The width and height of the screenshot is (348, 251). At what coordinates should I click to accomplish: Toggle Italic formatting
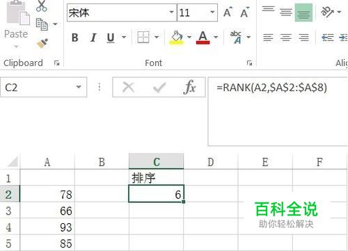tap(93, 38)
